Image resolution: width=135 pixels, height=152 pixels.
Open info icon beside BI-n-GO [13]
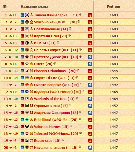pos(58,42)
